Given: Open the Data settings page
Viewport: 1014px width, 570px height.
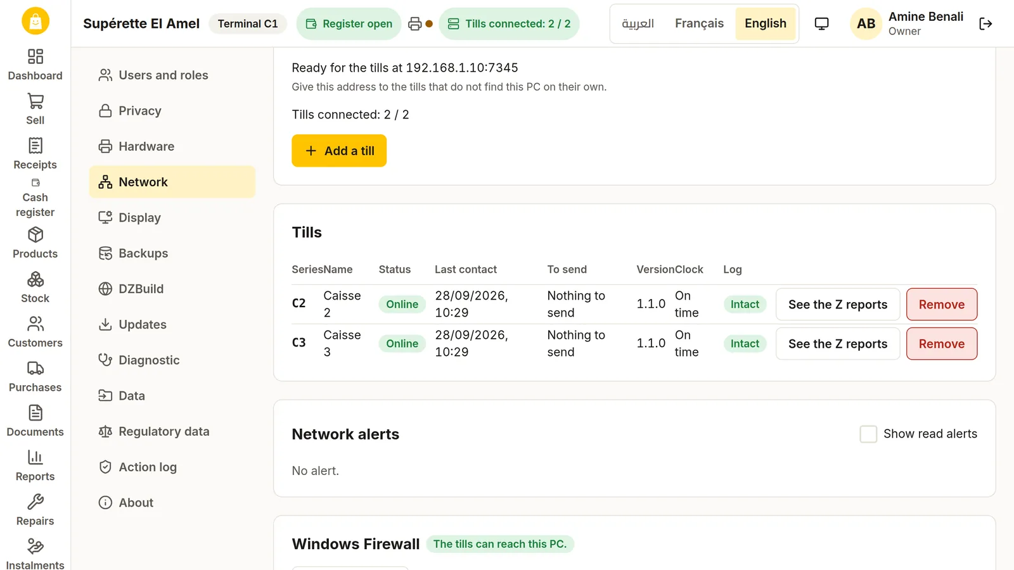Looking at the screenshot, I should 172,396.
